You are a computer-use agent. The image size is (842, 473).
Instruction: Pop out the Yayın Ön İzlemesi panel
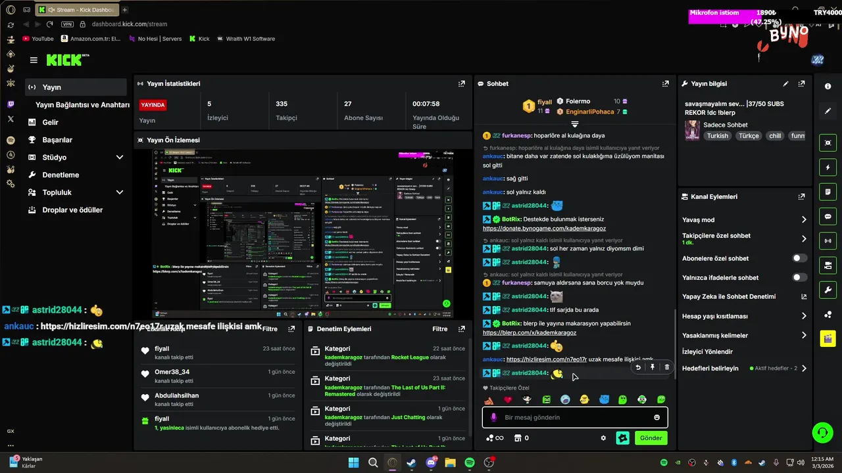[x=462, y=140]
